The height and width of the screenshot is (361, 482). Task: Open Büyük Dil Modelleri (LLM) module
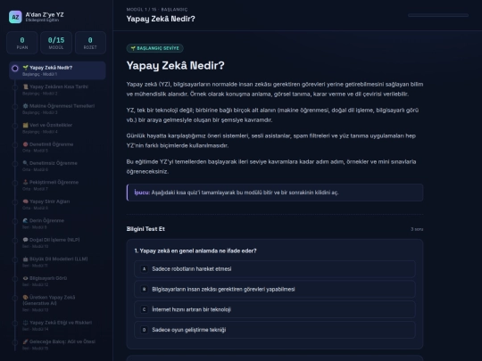[x=57, y=262]
